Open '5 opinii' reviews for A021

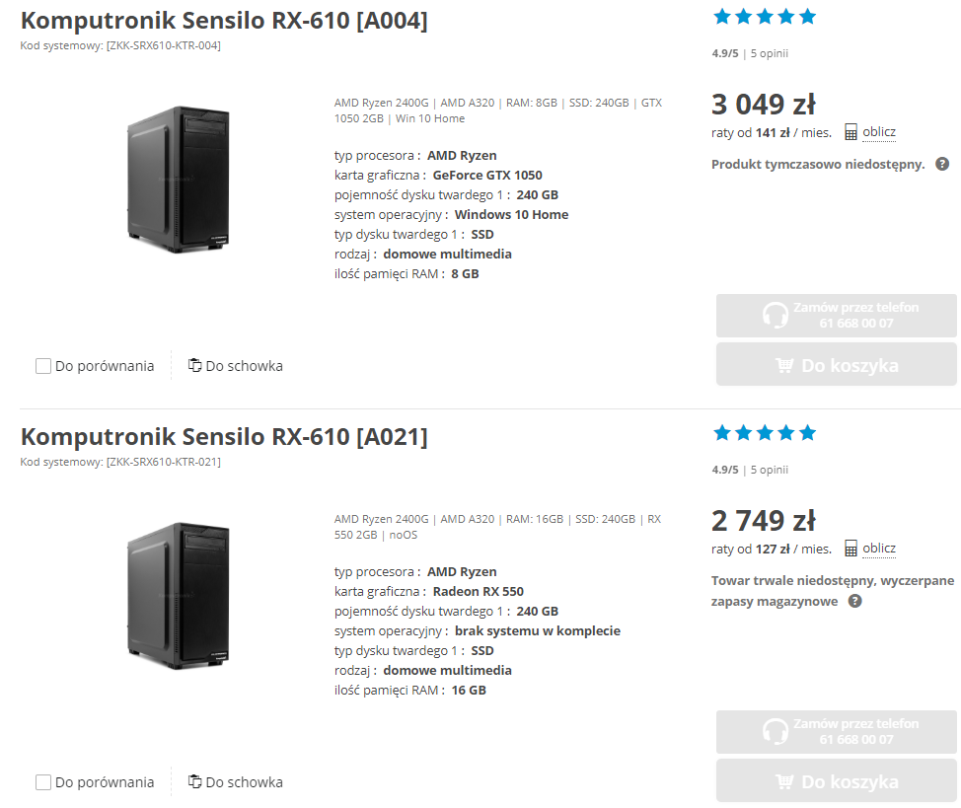point(770,470)
